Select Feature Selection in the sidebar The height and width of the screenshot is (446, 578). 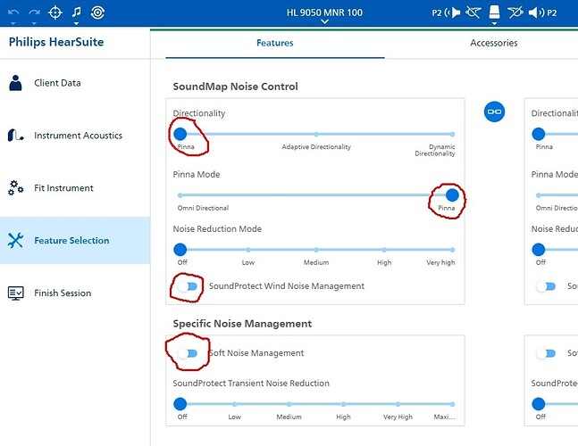[x=75, y=240]
